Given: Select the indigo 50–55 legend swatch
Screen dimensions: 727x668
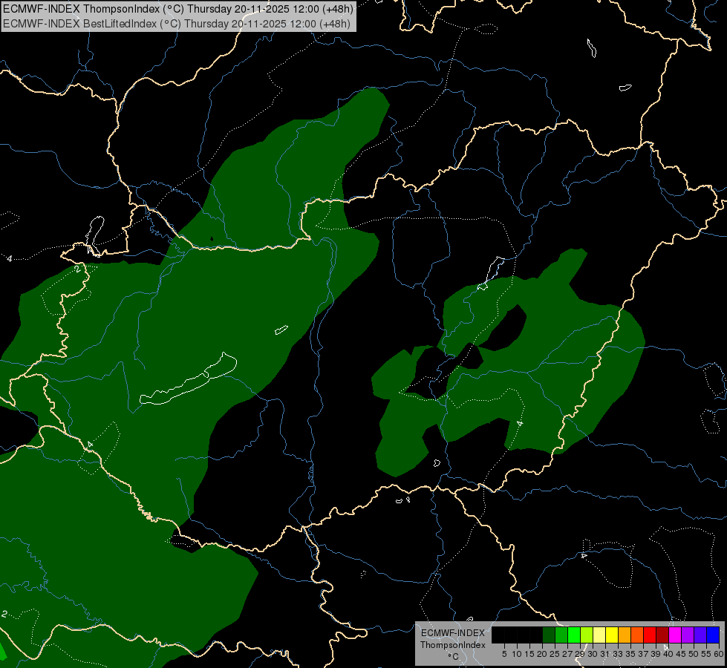Looking at the screenshot, I should point(700,635).
